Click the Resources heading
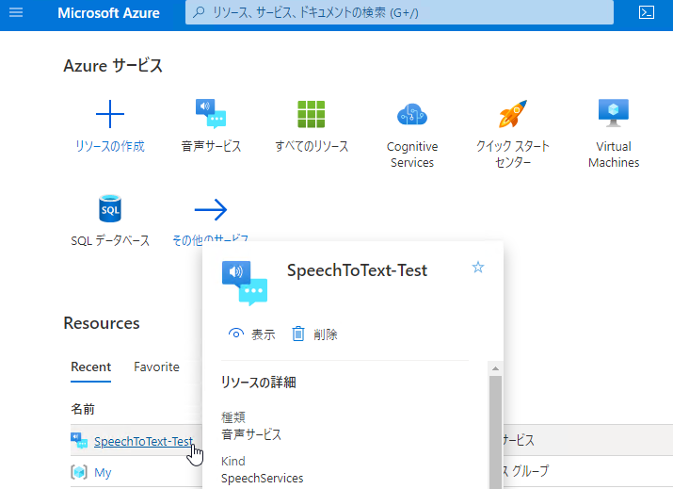 (x=102, y=323)
